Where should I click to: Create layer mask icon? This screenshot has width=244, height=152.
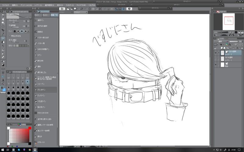(x=237, y=48)
